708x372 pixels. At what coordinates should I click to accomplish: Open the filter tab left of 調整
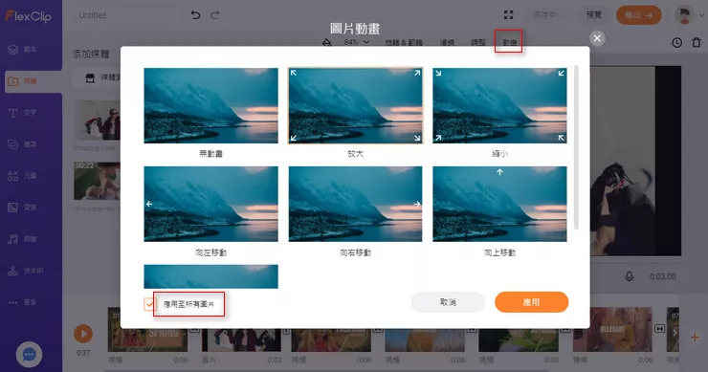[448, 42]
